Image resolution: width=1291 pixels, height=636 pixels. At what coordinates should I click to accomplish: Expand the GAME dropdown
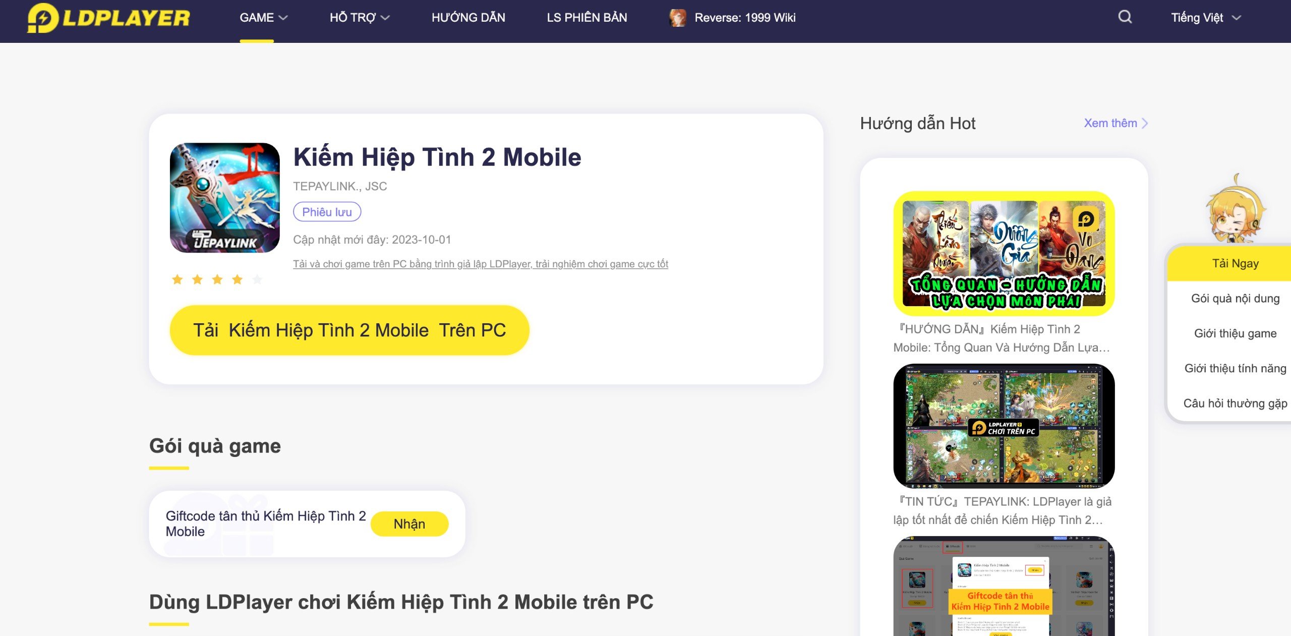pos(263,17)
